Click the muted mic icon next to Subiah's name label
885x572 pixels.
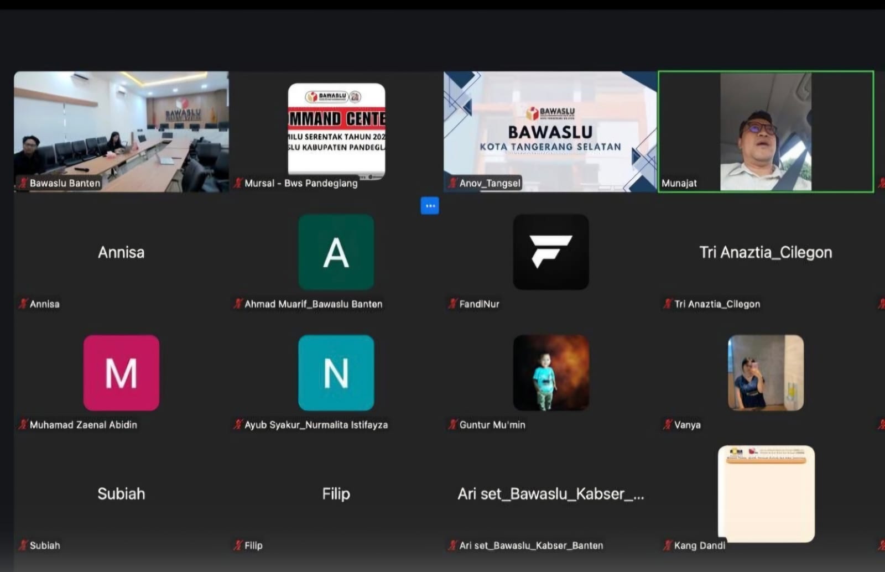click(23, 545)
